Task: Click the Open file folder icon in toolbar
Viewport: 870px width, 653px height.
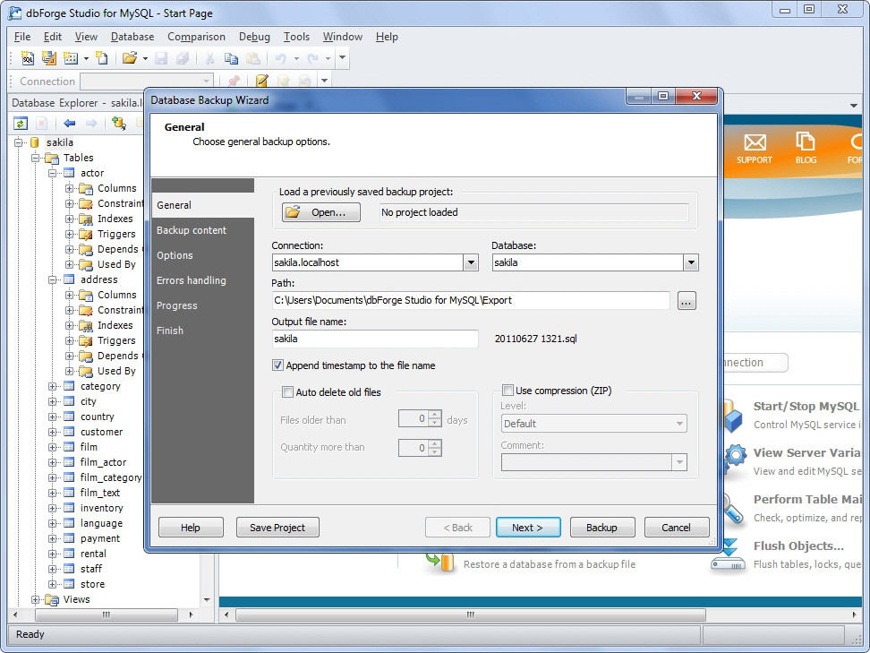Action: (x=130, y=57)
